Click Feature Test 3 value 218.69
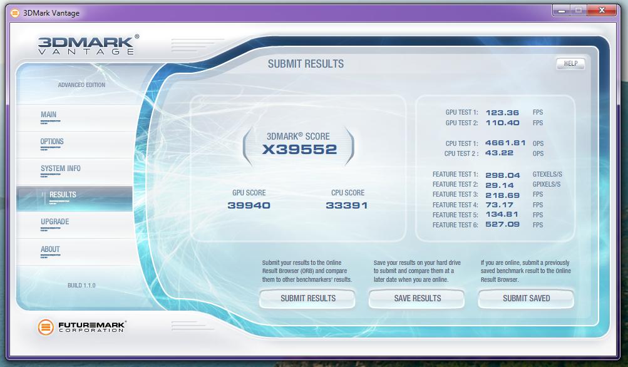628x367 pixels. click(503, 195)
